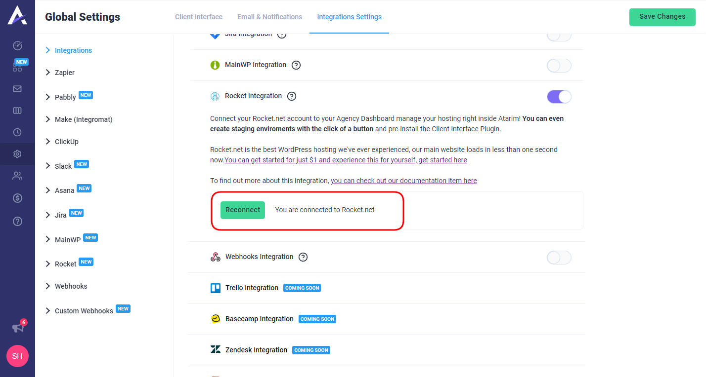
Task: Click the Save Changes button
Action: pos(662,17)
